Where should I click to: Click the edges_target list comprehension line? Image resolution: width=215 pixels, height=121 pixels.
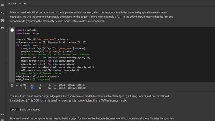pyautogui.click(x=48, y=64)
